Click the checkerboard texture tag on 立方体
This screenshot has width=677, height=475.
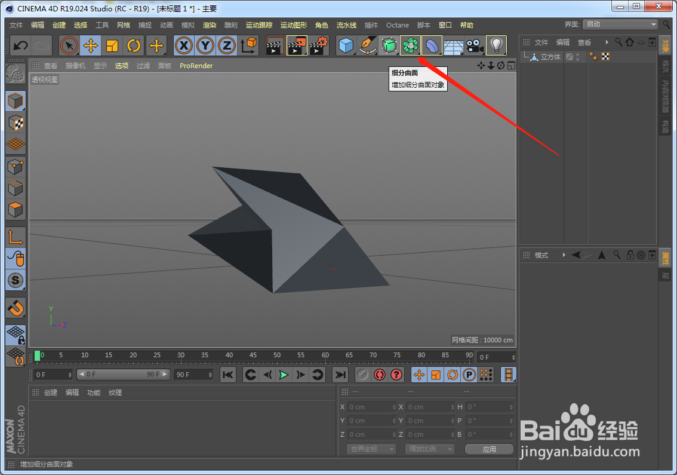click(x=605, y=57)
